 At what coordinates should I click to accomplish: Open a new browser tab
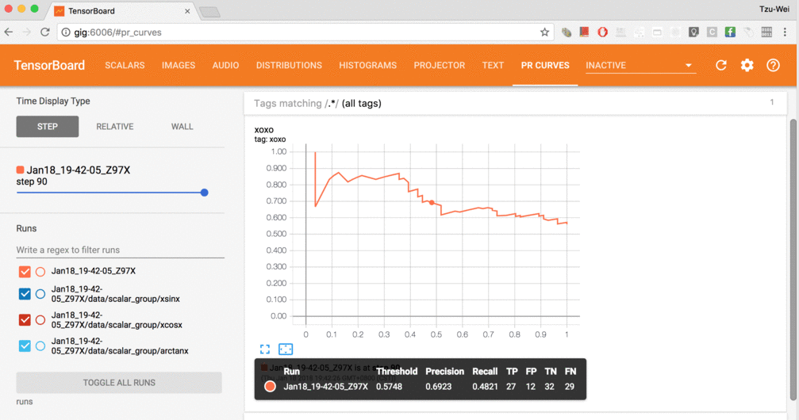[x=209, y=12]
